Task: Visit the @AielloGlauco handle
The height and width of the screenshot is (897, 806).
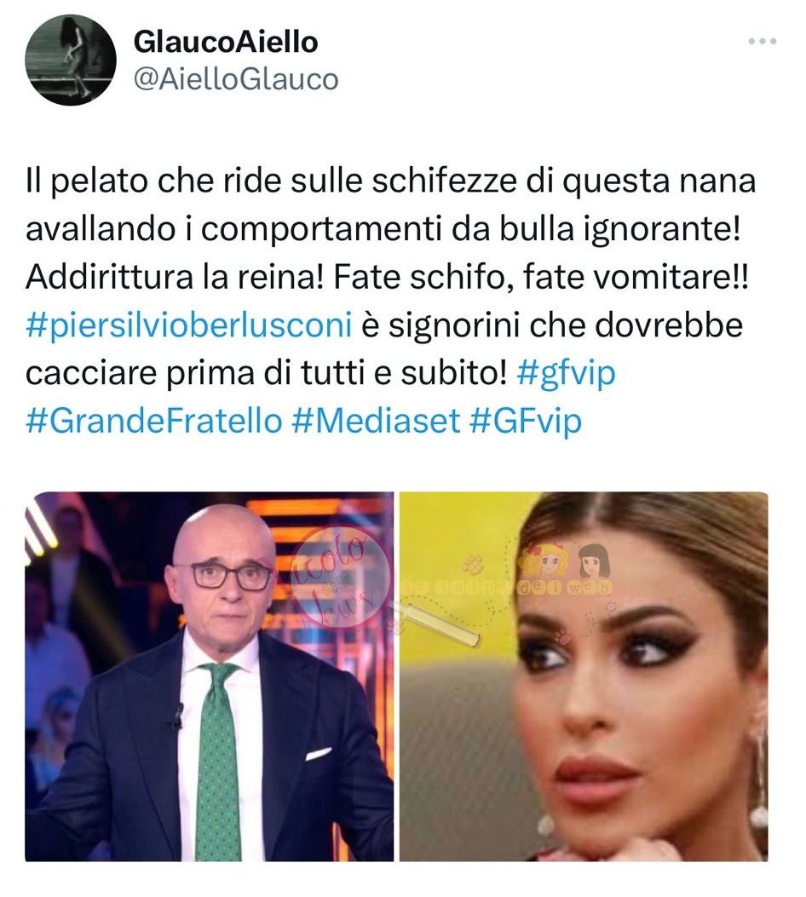Action: pos(236,79)
